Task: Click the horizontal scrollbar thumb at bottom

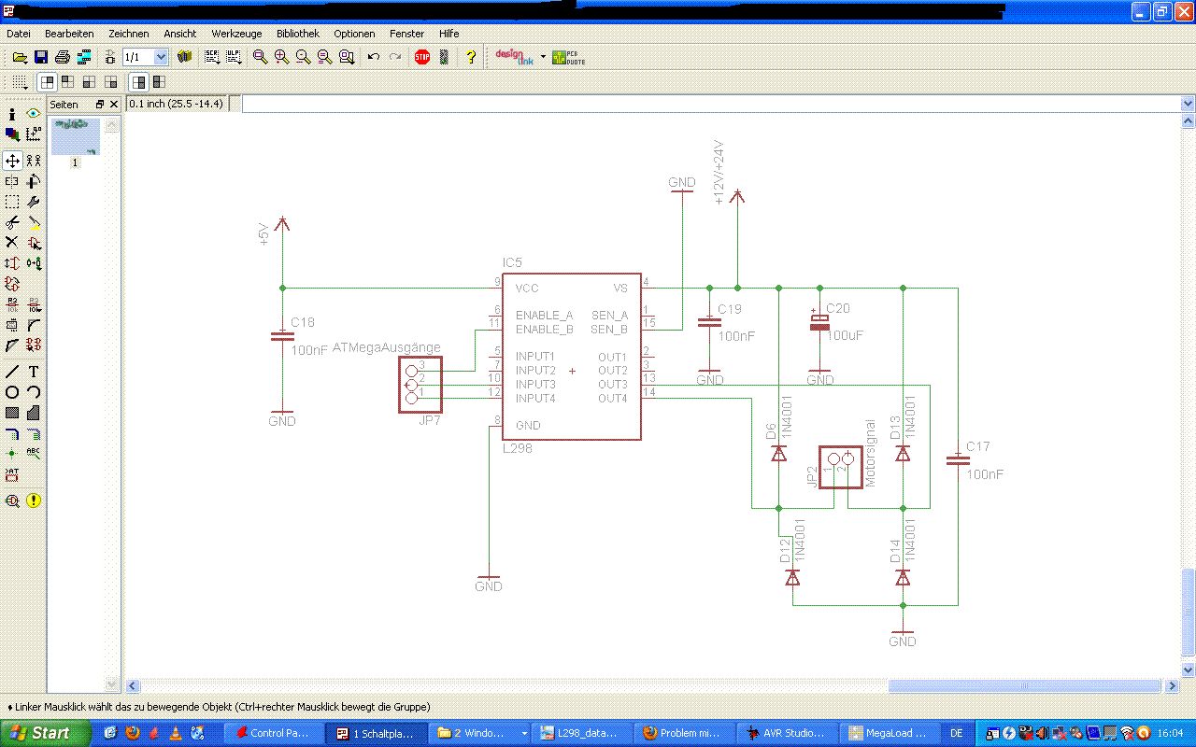Action: (1023, 686)
